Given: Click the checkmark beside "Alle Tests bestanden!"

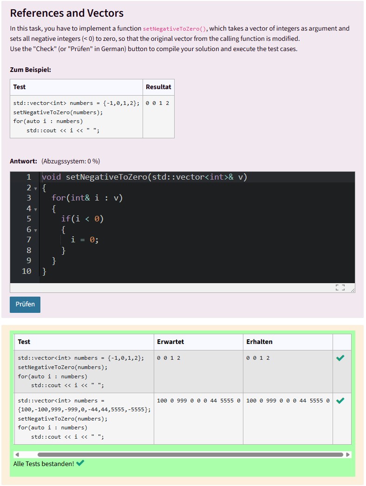Looking at the screenshot, I should click(x=80, y=463).
